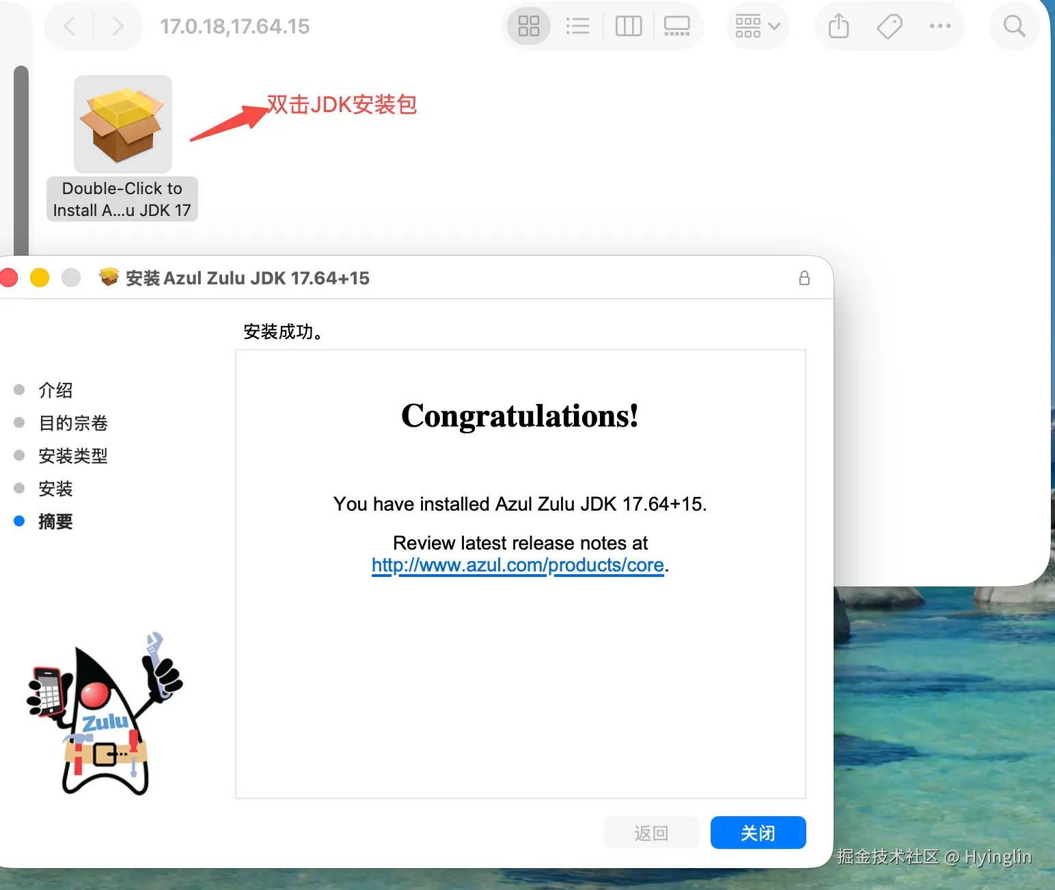This screenshot has width=1055, height=890.
Task: Select the 介绍 step
Action: (x=55, y=390)
